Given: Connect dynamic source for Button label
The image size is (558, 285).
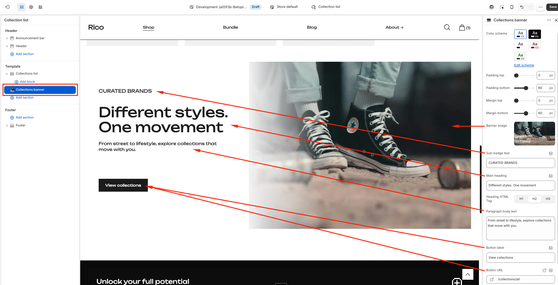Looking at the screenshot, I should coord(551,248).
